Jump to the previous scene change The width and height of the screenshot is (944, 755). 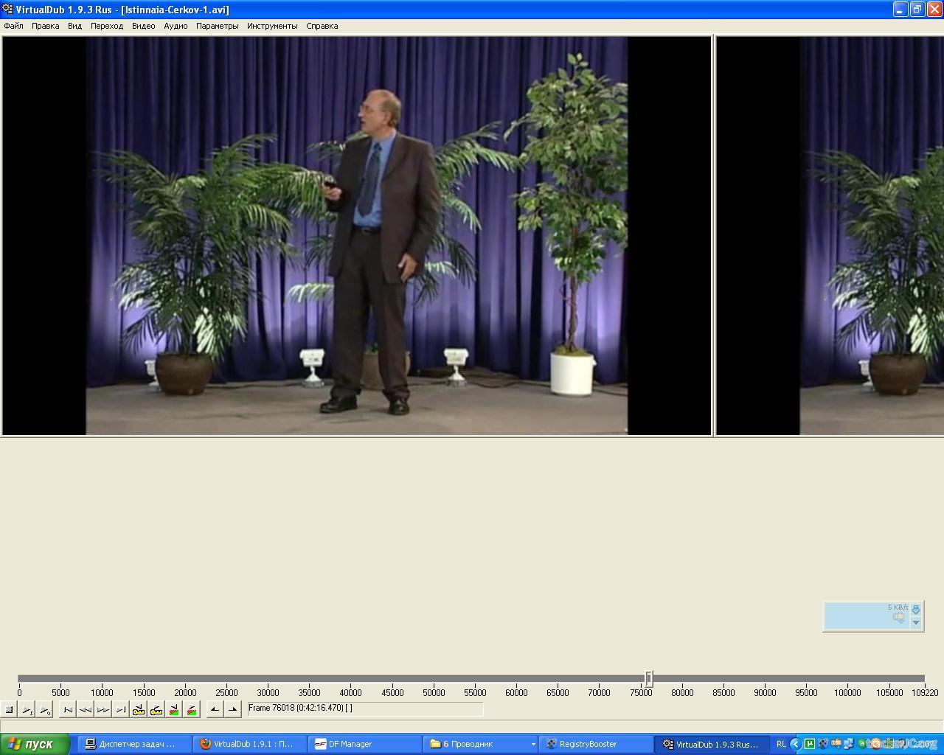(174, 710)
